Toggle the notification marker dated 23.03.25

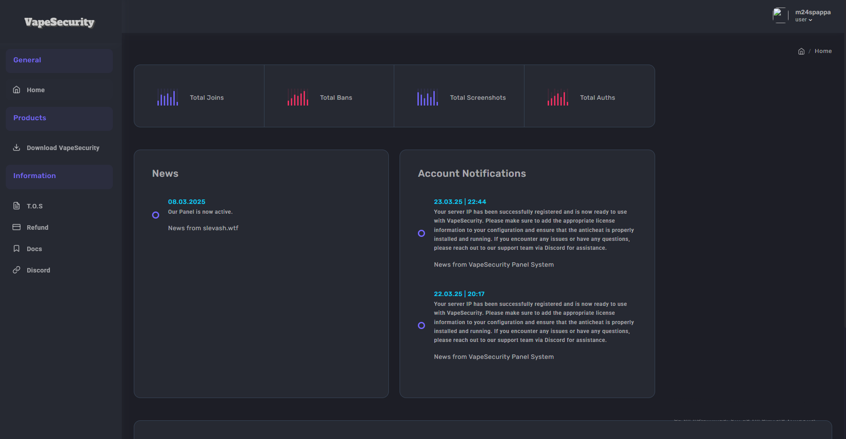pyautogui.click(x=421, y=233)
